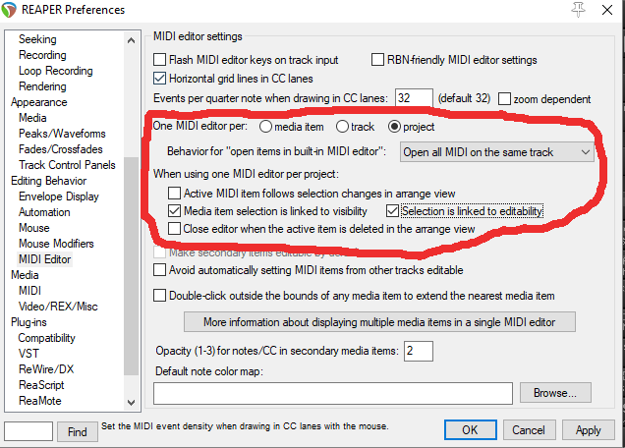Select media item radio button
625x448 pixels.
click(265, 127)
